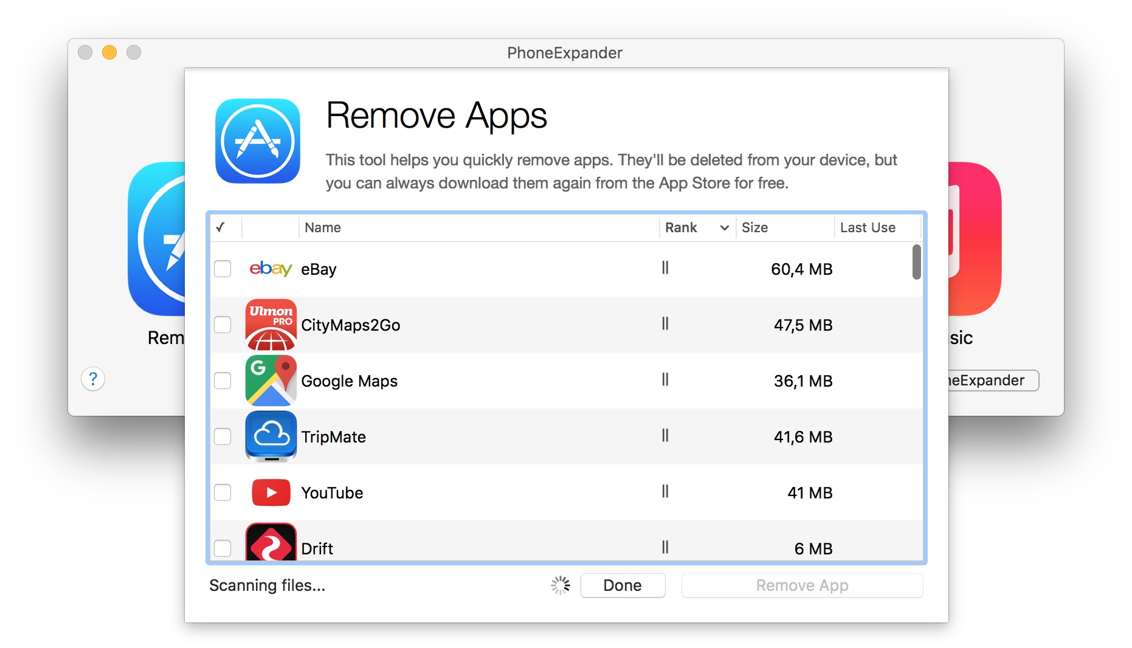Minimize the PhoneExpander window with yellow button

109,52
